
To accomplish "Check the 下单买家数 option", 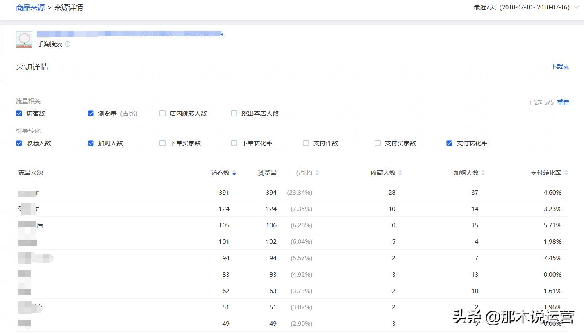I will (162, 143).
